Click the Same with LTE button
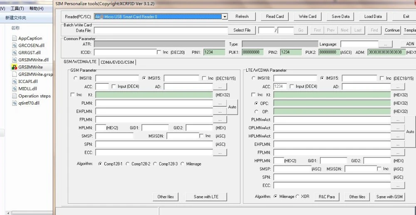The width and height of the screenshot is (416, 215). click(206, 197)
